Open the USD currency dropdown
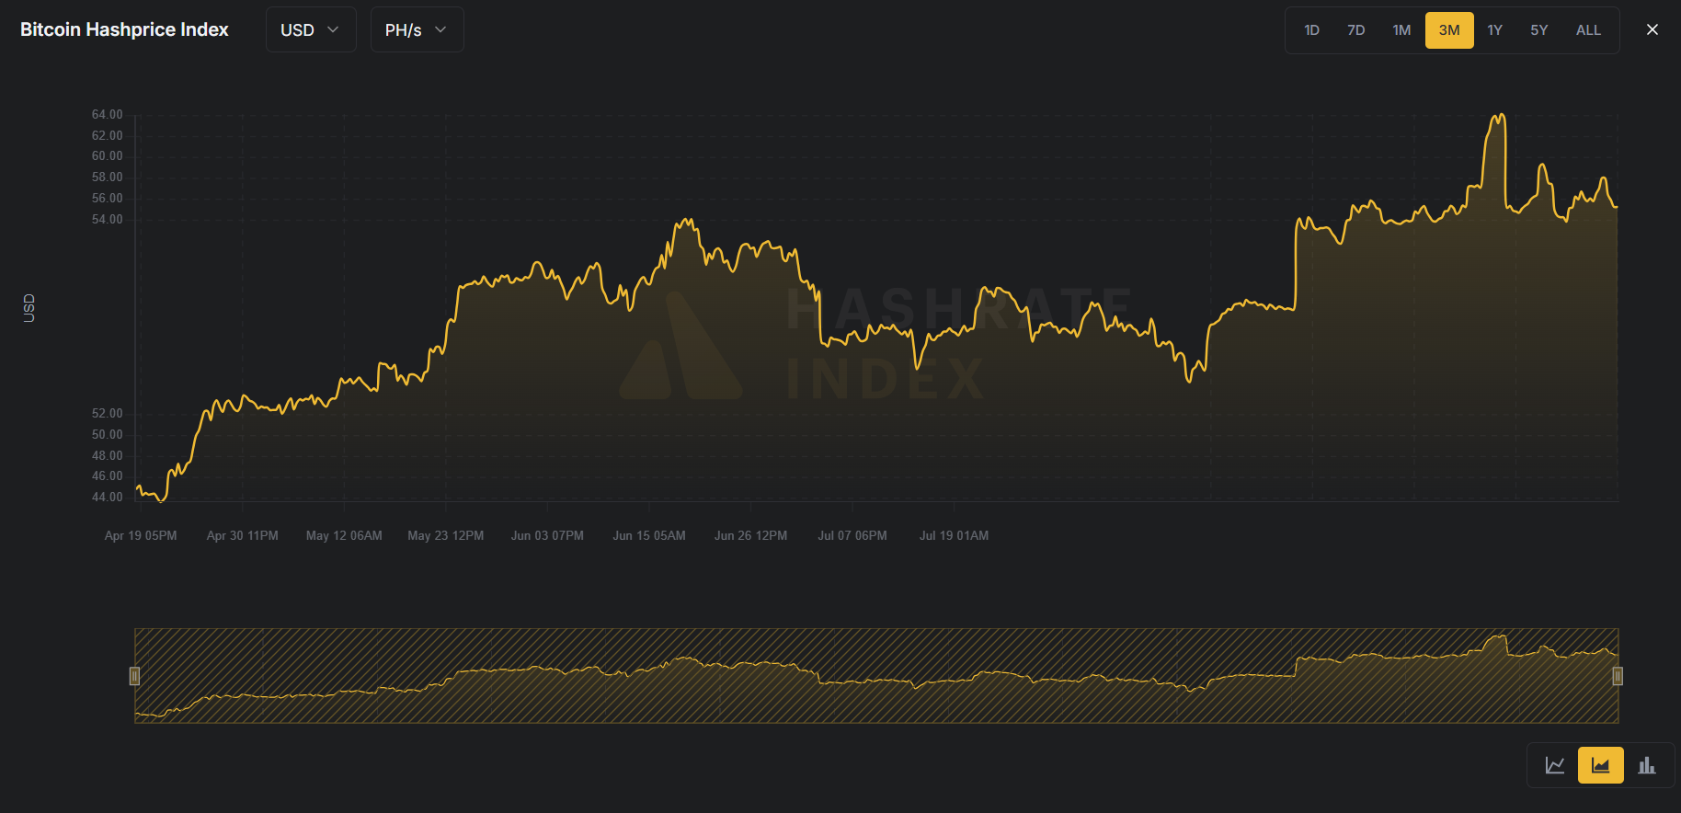Screen dimensions: 1681x813 pos(311,29)
